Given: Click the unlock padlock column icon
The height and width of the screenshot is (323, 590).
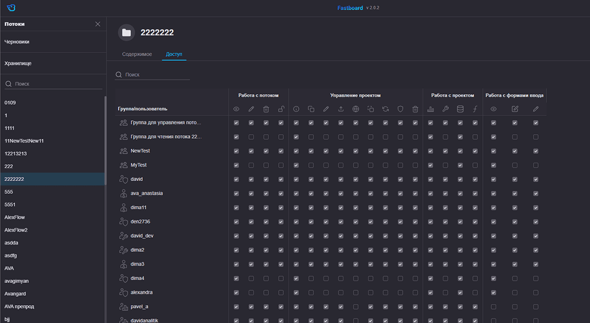Looking at the screenshot, I should point(281,109).
